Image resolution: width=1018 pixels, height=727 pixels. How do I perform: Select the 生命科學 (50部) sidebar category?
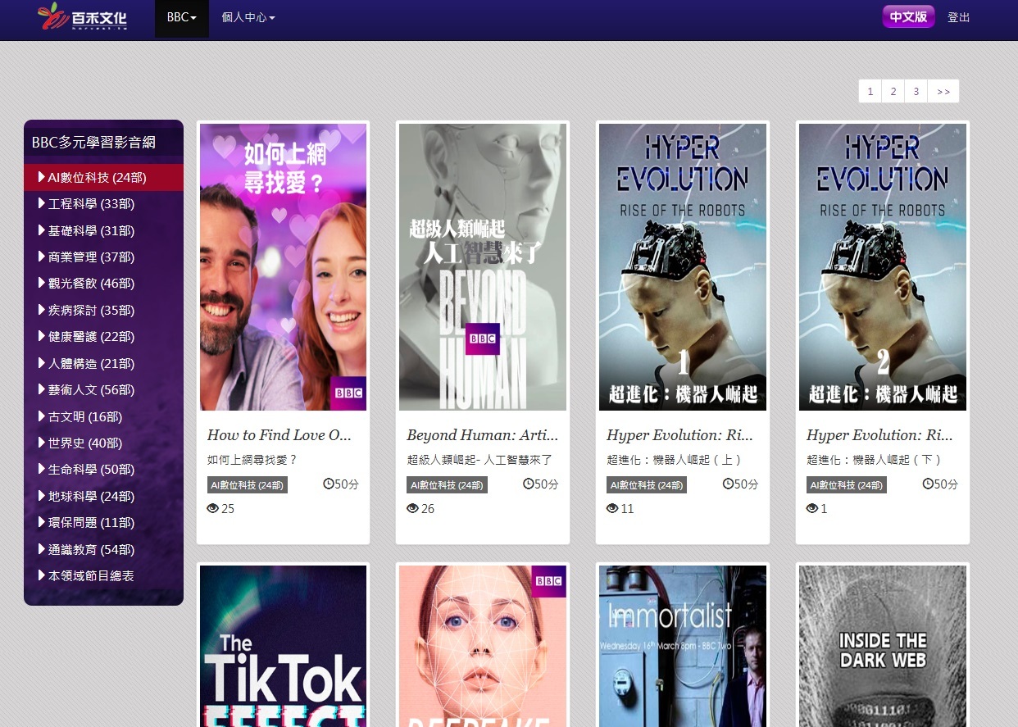pos(90,470)
